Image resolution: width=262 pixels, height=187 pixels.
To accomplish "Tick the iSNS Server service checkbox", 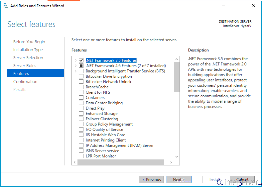I will click(81, 151).
